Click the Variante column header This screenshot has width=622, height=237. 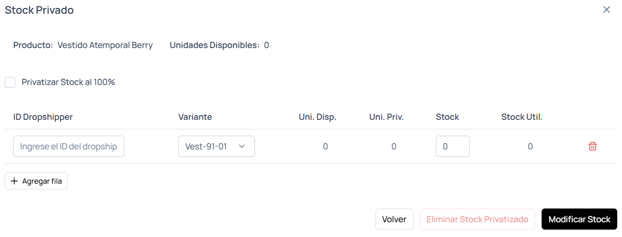[x=195, y=117]
